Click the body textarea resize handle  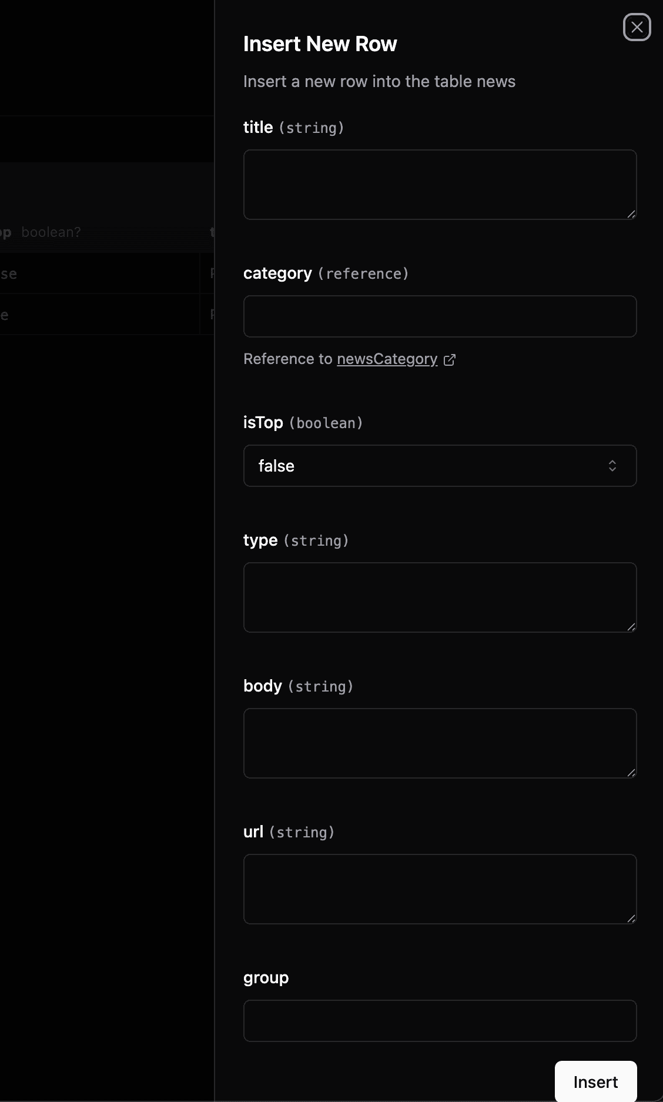click(x=631, y=773)
